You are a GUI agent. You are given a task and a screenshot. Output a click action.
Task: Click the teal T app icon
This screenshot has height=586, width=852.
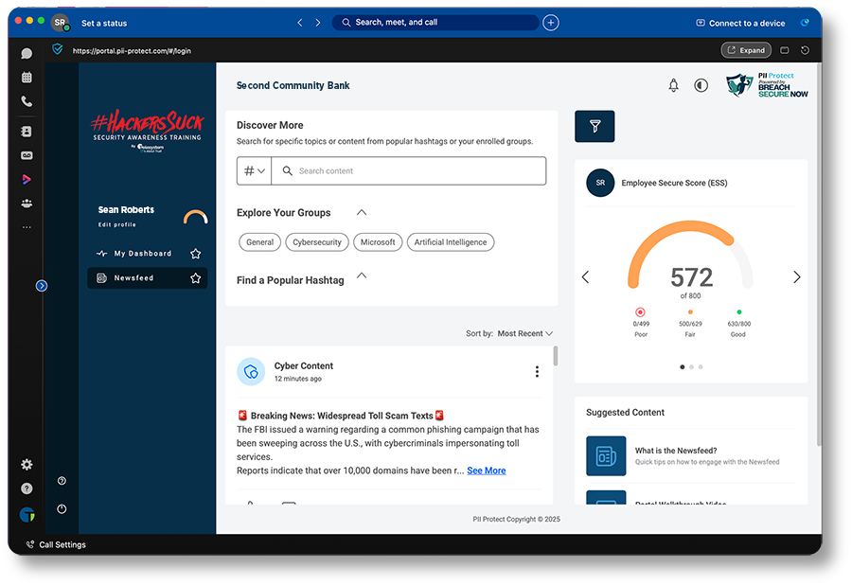coord(27,514)
